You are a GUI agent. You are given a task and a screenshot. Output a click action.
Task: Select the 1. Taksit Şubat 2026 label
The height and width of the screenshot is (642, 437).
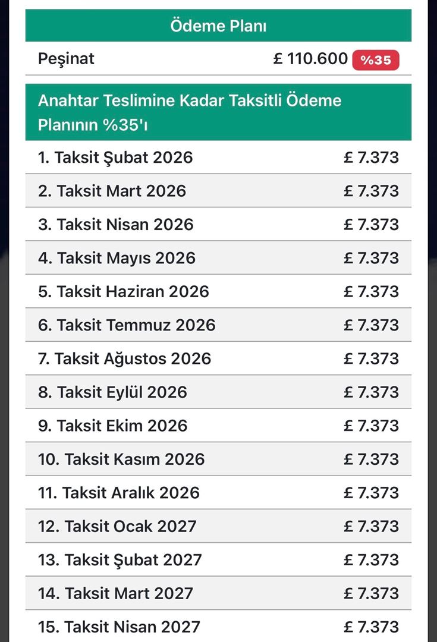click(115, 158)
